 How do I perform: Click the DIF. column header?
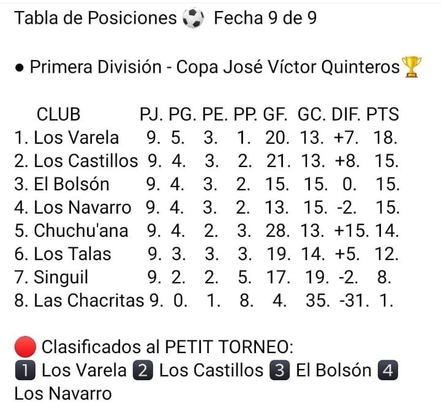point(347,114)
